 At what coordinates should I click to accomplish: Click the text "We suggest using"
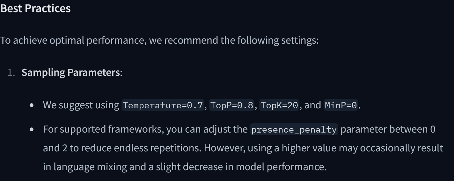click(81, 105)
